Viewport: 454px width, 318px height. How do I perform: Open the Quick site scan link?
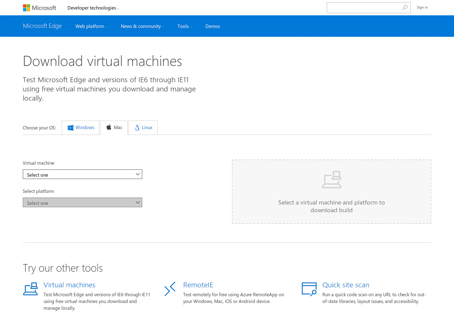[346, 285]
